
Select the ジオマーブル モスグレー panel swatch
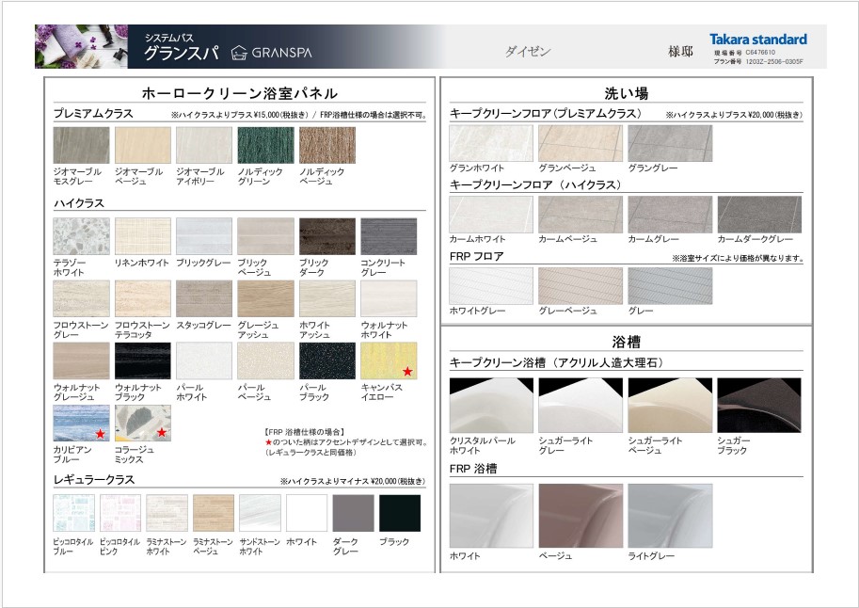pyautogui.click(x=81, y=145)
